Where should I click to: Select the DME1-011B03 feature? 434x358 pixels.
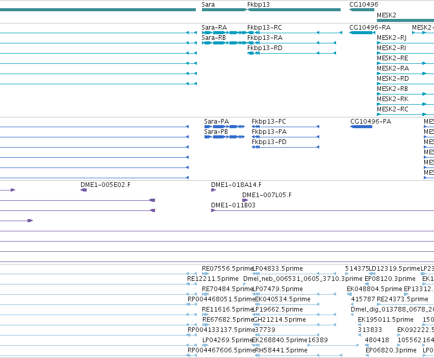[x=322, y=210]
